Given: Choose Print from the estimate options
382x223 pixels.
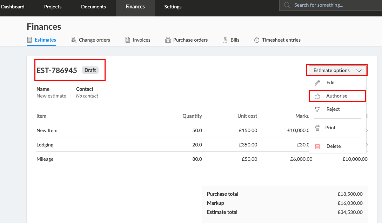Looking at the screenshot, I should [x=337, y=128].
